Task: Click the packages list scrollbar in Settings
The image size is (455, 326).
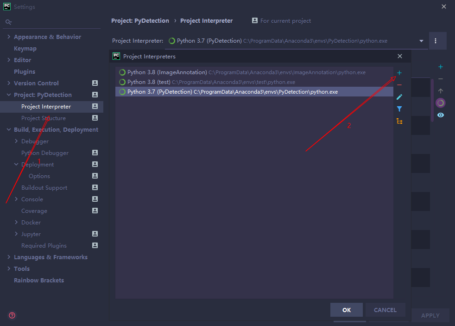Action: [x=432, y=100]
